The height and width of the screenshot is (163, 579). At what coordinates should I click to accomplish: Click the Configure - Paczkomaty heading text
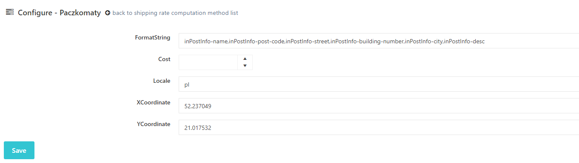(59, 13)
